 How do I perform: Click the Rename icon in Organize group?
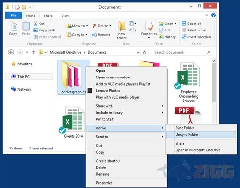(x=95, y=35)
